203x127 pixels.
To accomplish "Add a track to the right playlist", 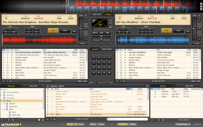I will point(117,81).
